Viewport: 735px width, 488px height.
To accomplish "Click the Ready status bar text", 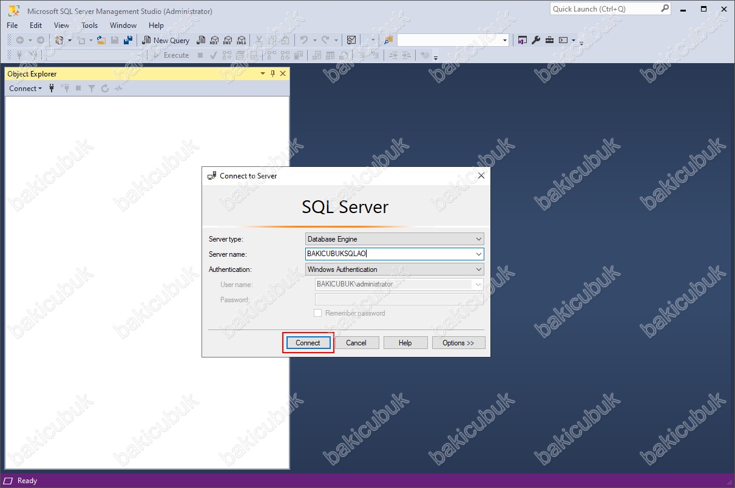I will (27, 481).
